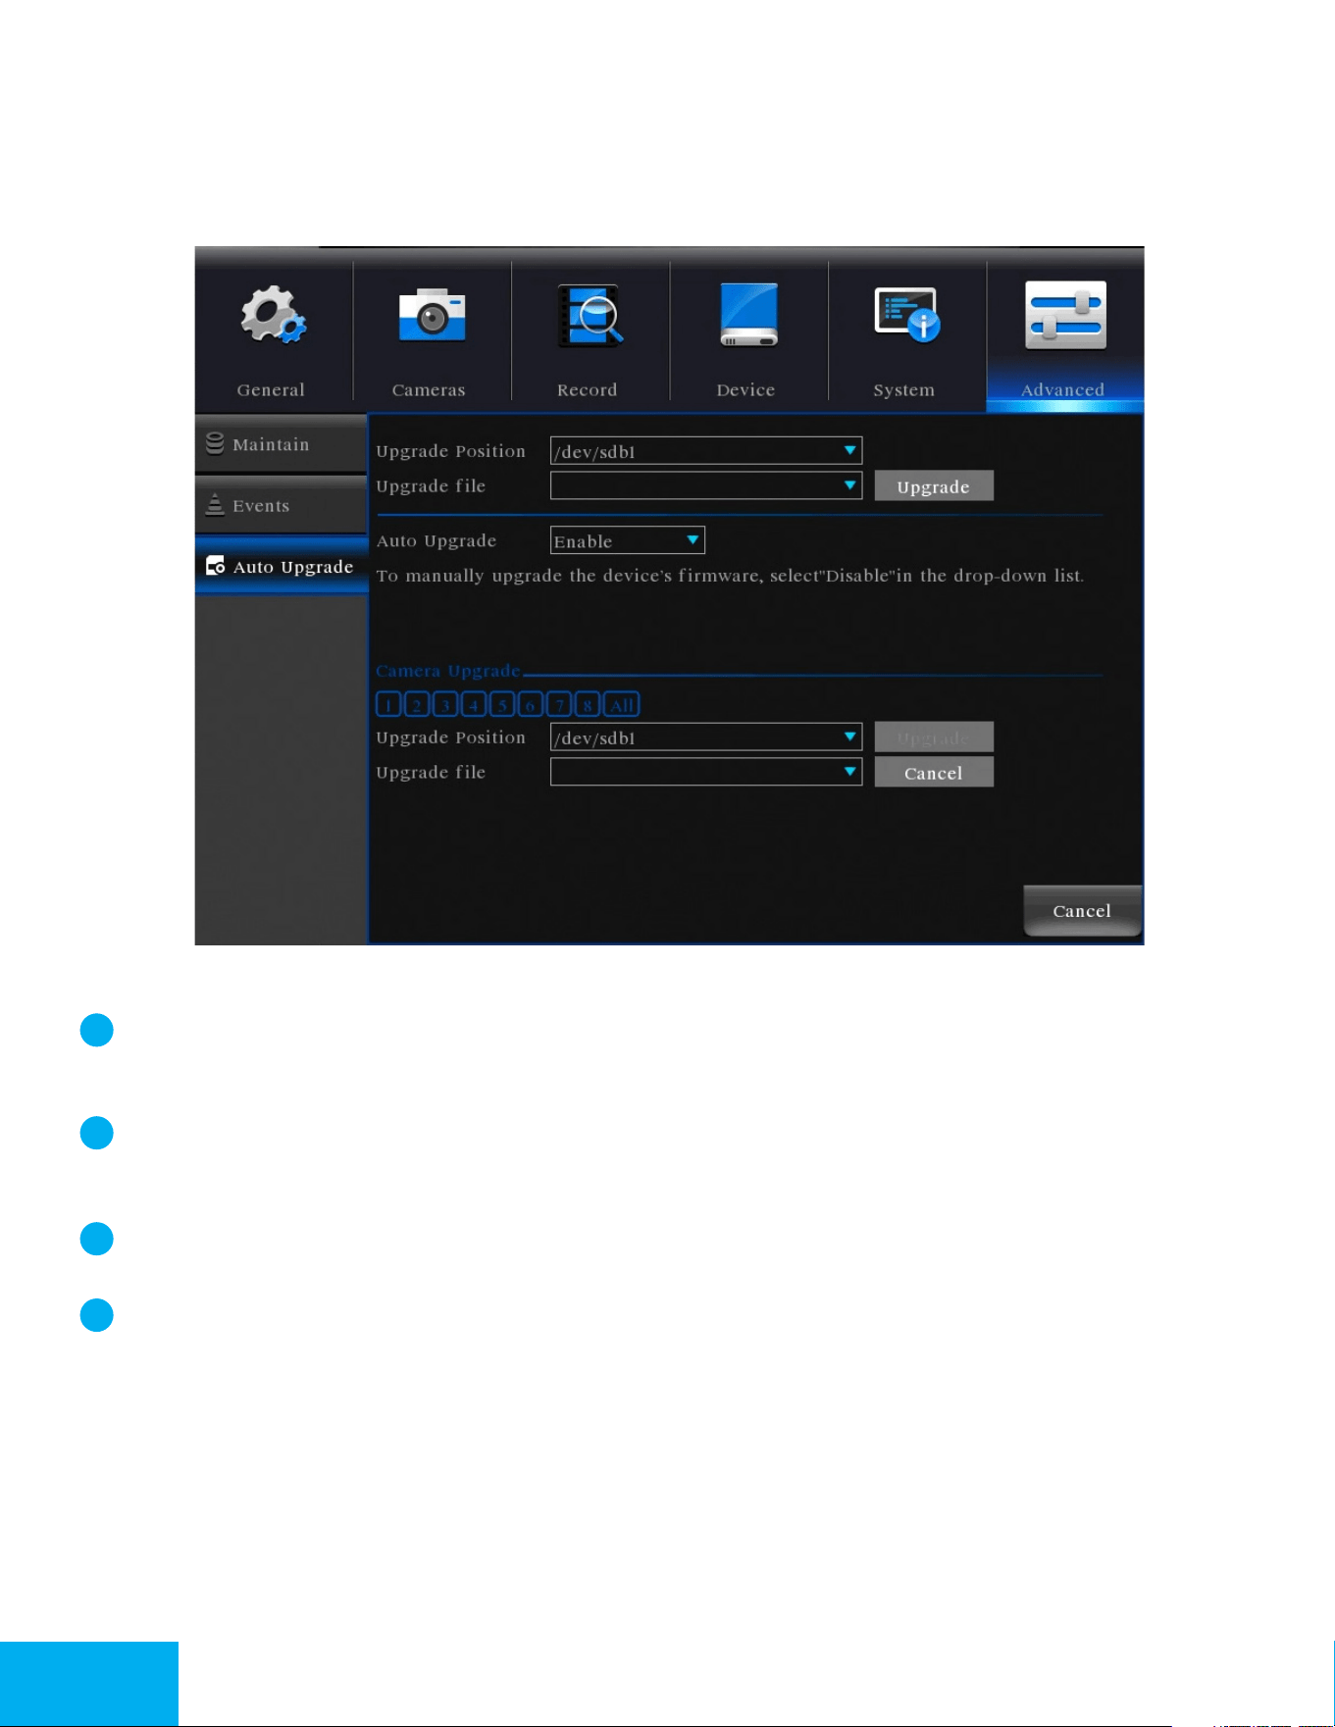
Task: Select the Auto Upgrade menu label
Action: tap(293, 567)
